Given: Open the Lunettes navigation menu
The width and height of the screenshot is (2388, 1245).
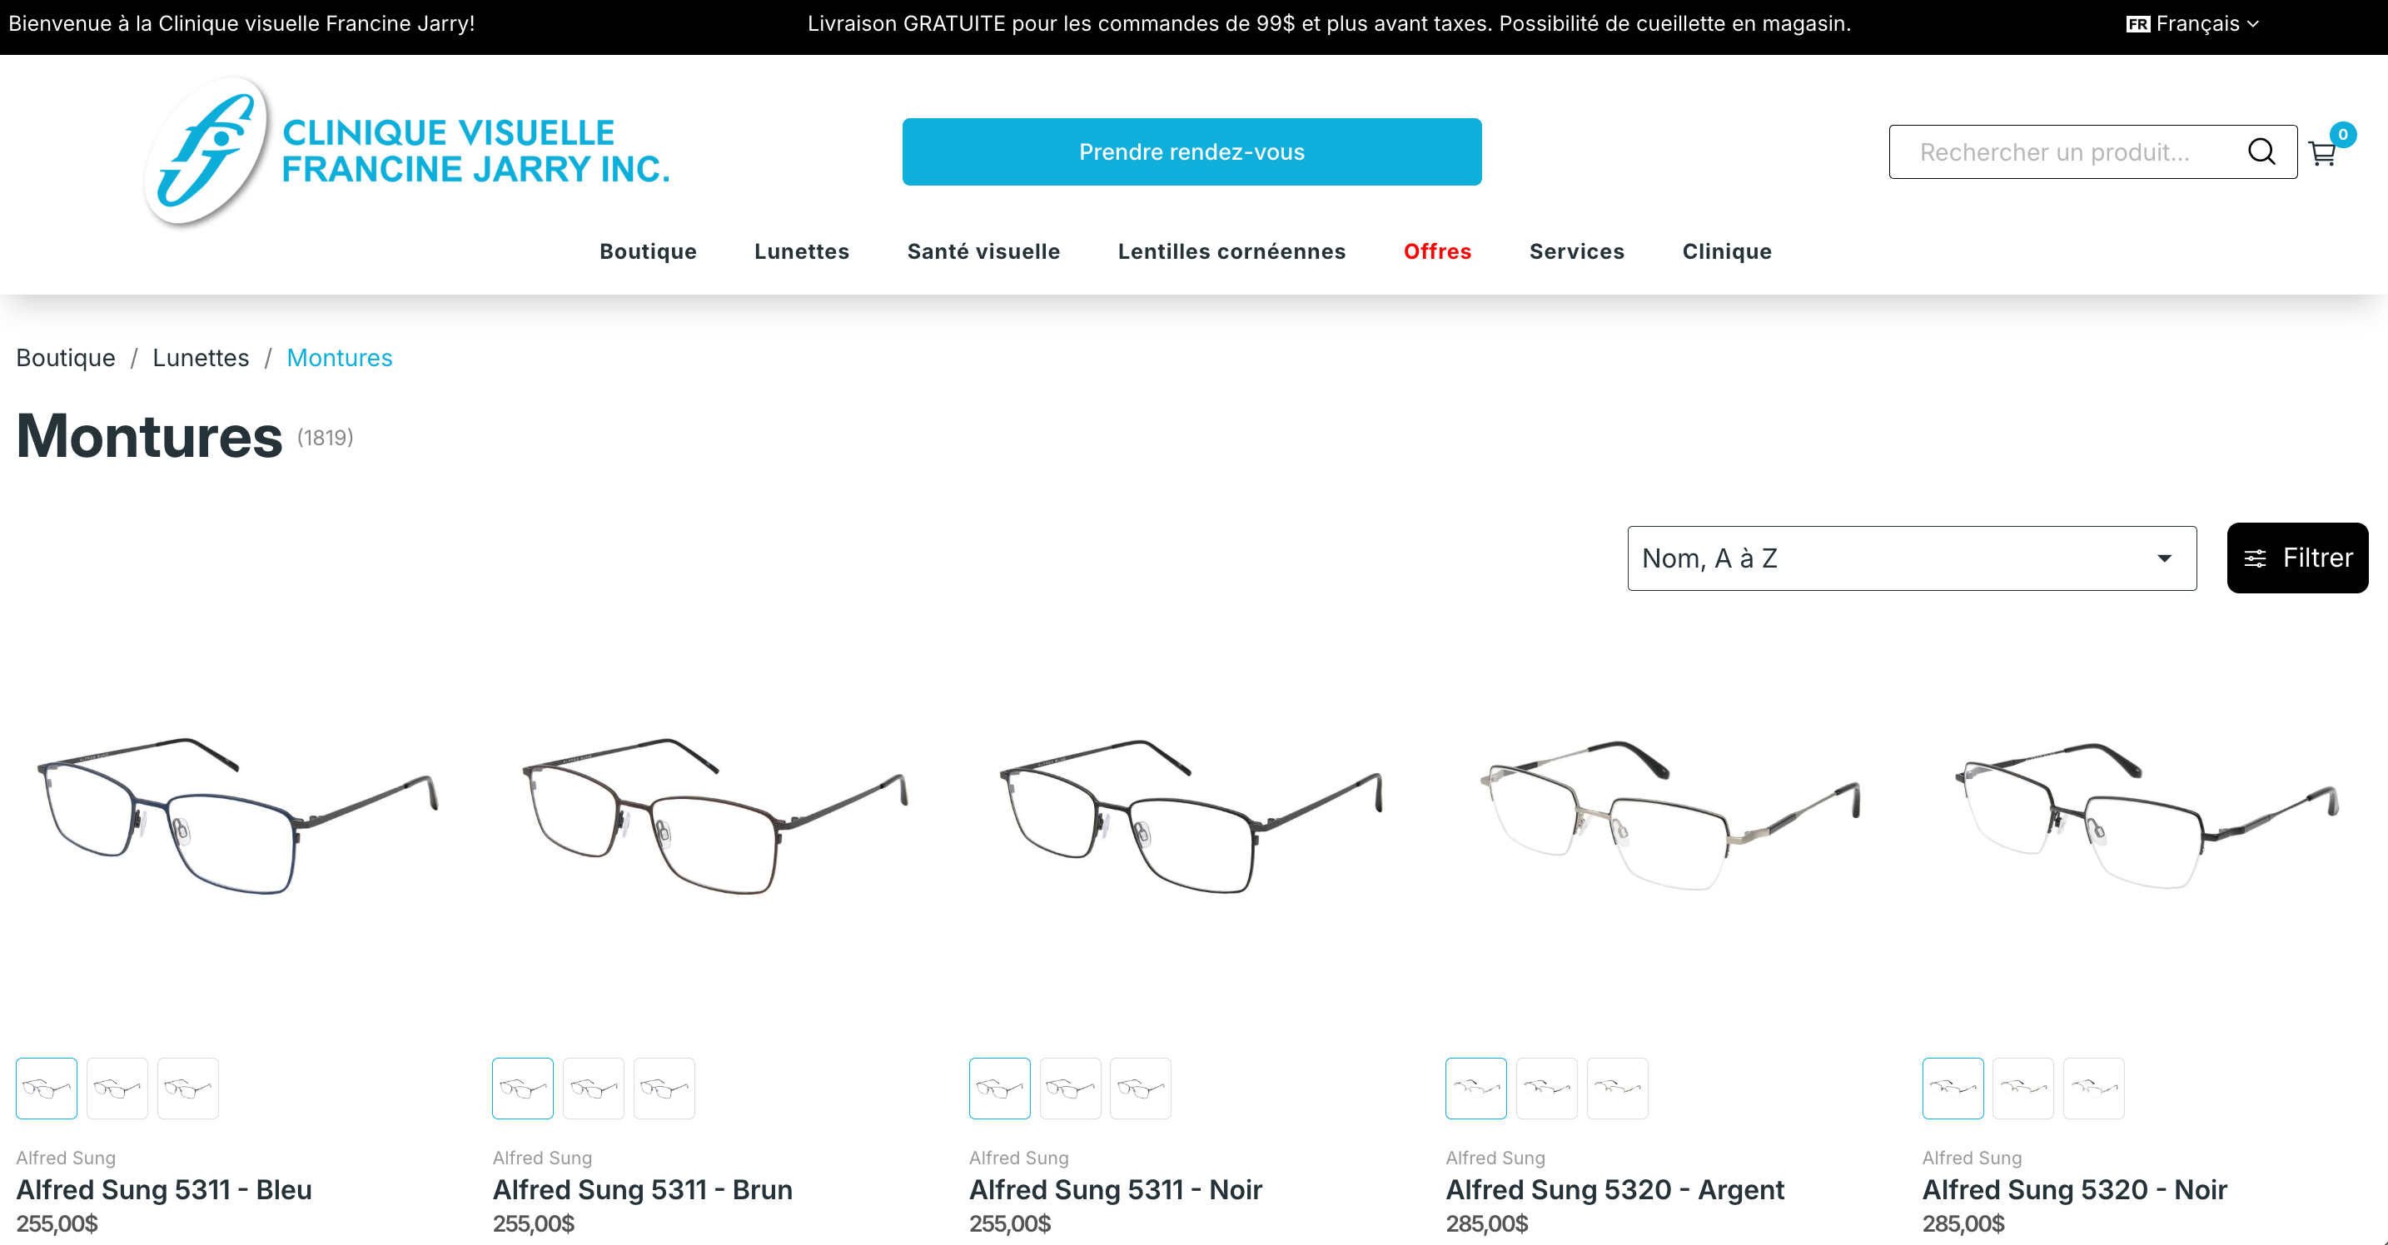Looking at the screenshot, I should click(x=802, y=251).
